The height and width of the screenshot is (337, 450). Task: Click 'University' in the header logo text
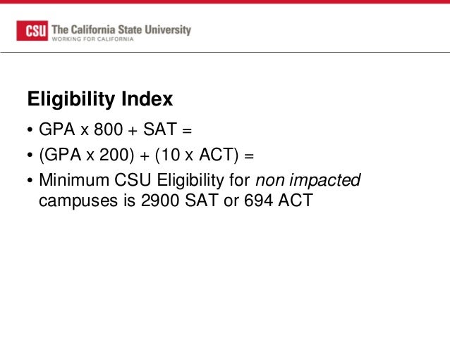168,30
